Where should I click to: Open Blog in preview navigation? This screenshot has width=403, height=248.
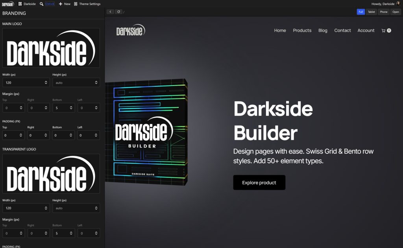(323, 30)
